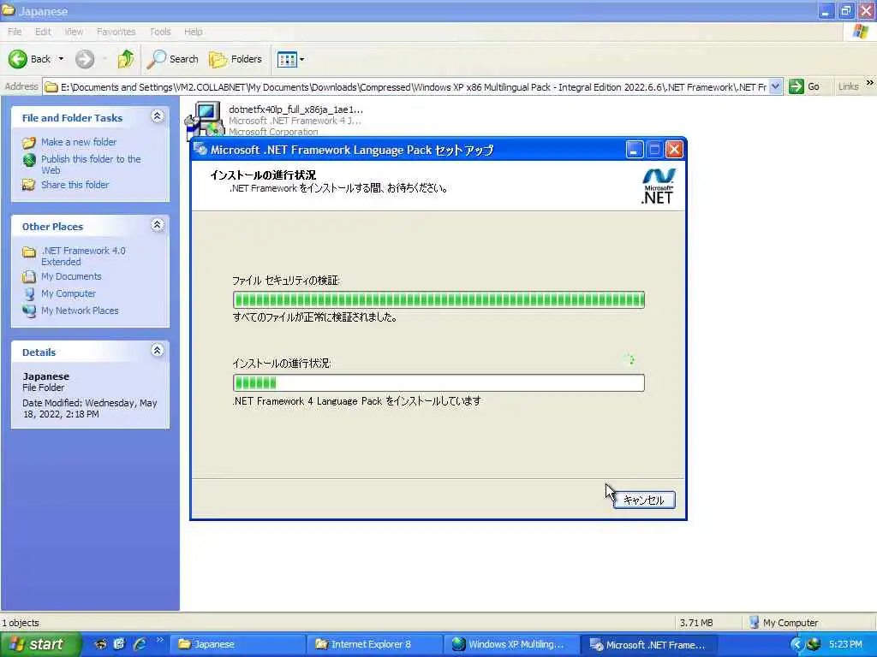877x657 pixels.
Task: Click the second Quick Launch icon
Action: pos(119,644)
